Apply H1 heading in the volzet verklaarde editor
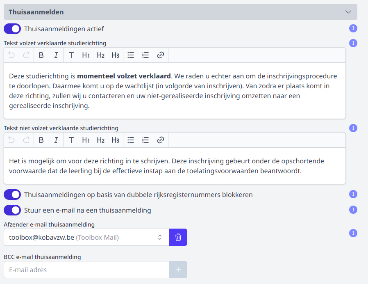 [86, 55]
